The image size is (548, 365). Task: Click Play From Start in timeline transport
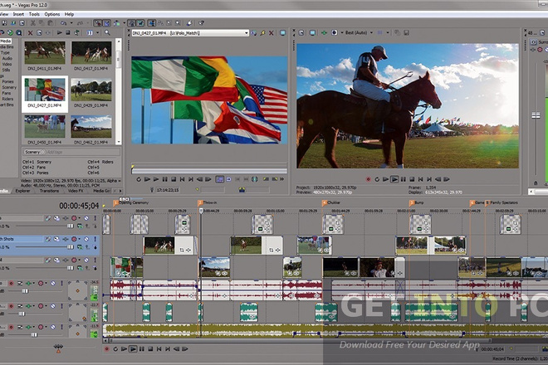pyautogui.click(x=124, y=349)
